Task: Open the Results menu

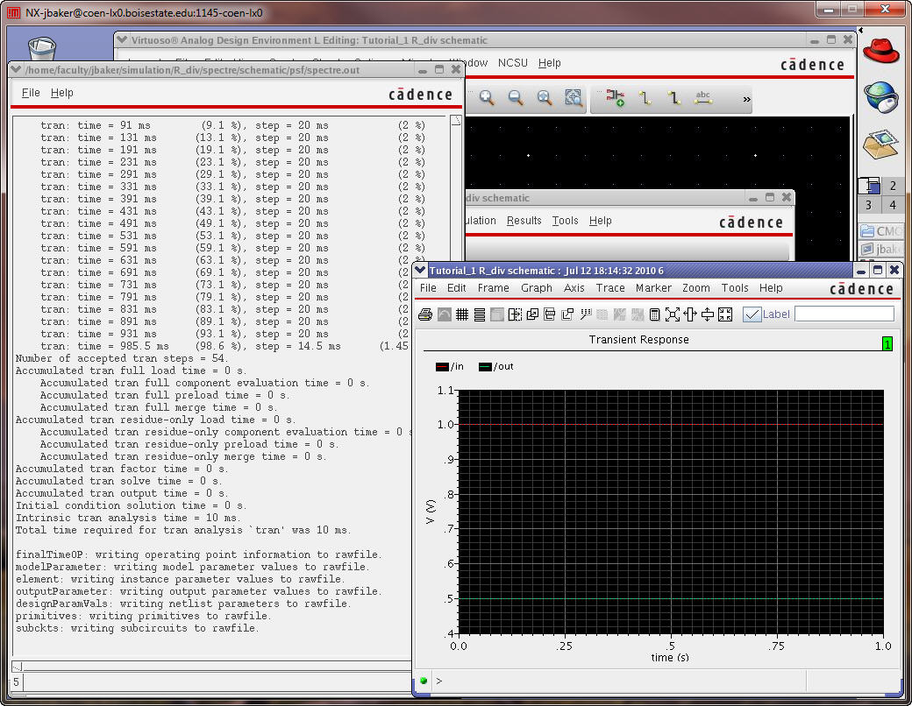Action: (x=524, y=221)
